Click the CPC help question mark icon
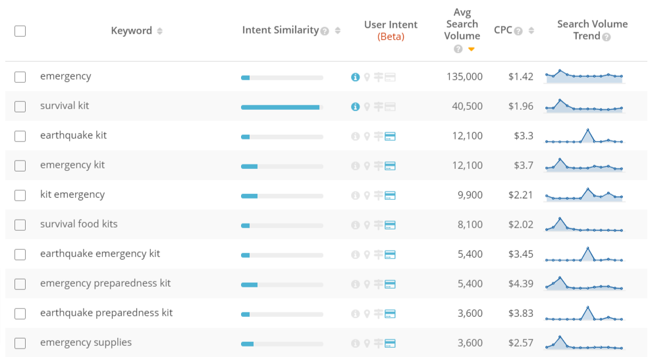 (518, 31)
